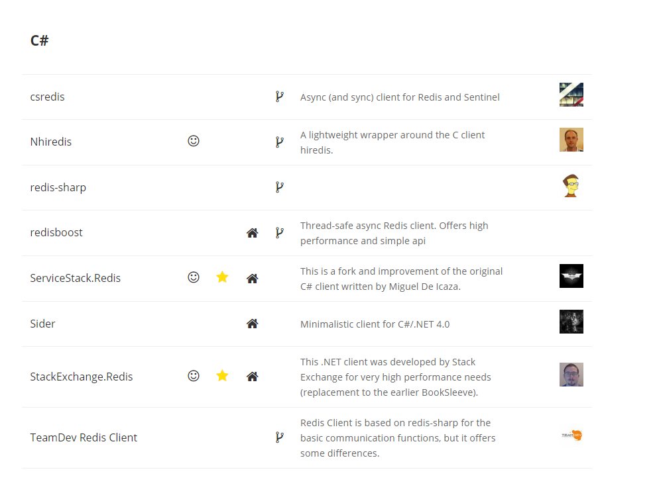
Task: Click the smiley icon for ServiceStack.Redis
Action: click(x=194, y=277)
